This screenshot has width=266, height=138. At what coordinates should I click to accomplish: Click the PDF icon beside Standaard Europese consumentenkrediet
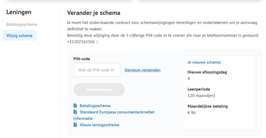coord(76,112)
